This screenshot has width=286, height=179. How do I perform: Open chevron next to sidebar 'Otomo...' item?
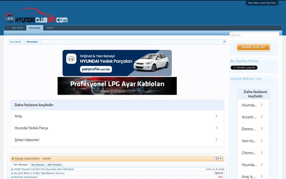pyautogui.click(x=261, y=152)
